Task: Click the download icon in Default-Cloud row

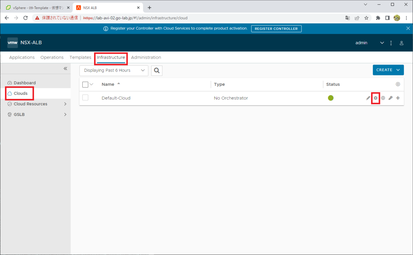Action: pyautogui.click(x=383, y=98)
